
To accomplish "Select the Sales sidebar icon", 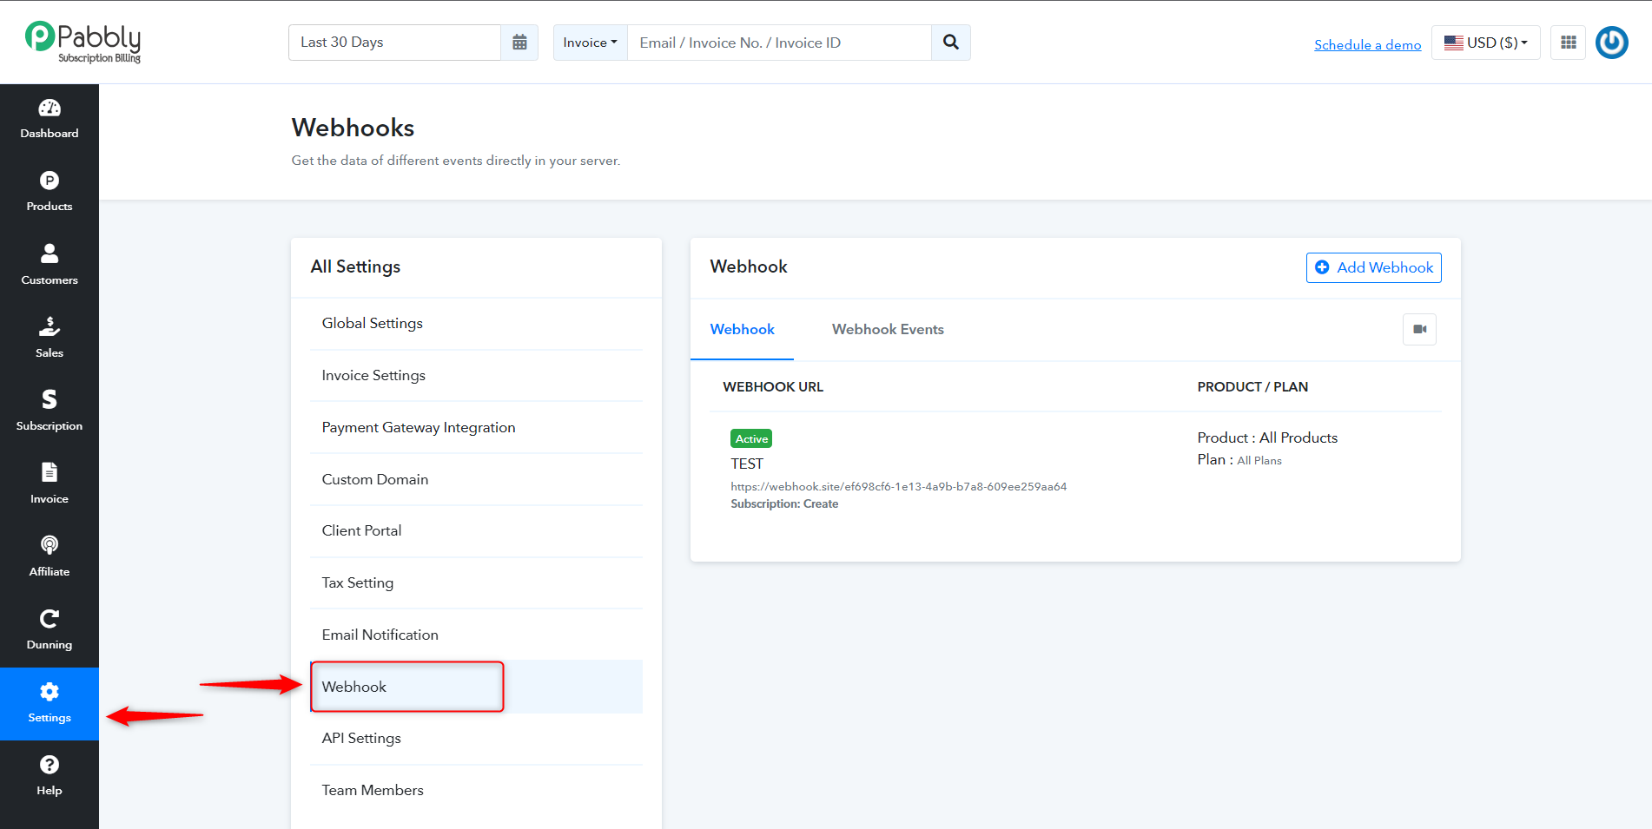I will 50,326.
